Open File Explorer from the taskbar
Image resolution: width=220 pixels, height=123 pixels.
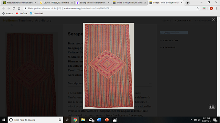coord(83,120)
